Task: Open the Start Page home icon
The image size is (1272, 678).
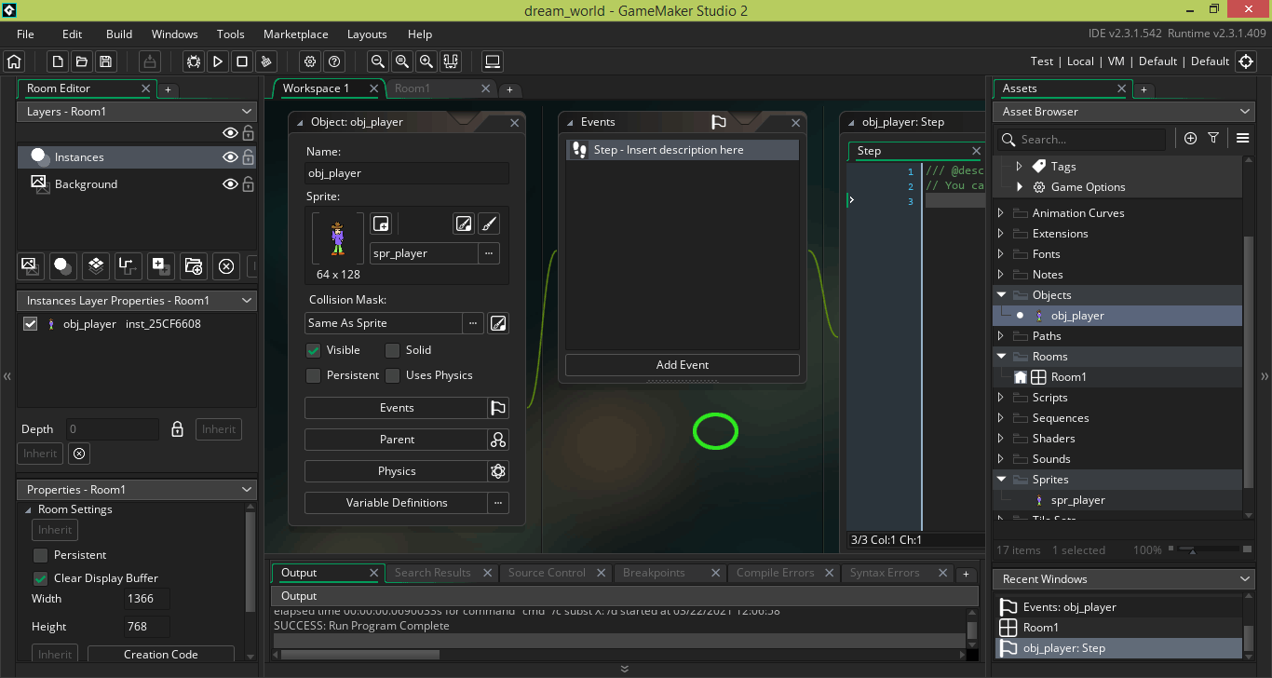Action: click(14, 61)
